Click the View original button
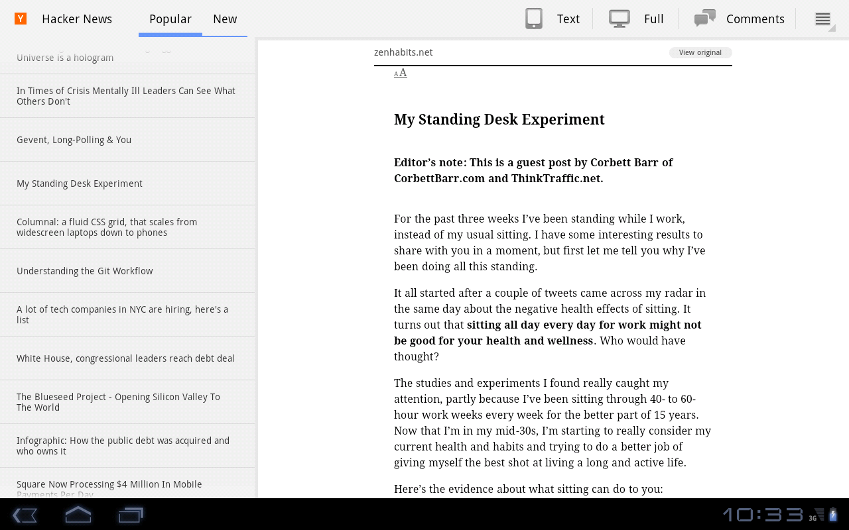Image resolution: width=849 pixels, height=530 pixels. click(700, 52)
